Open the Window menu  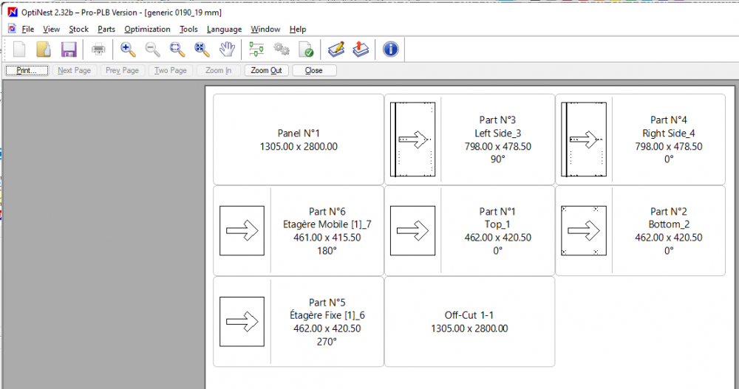click(265, 30)
